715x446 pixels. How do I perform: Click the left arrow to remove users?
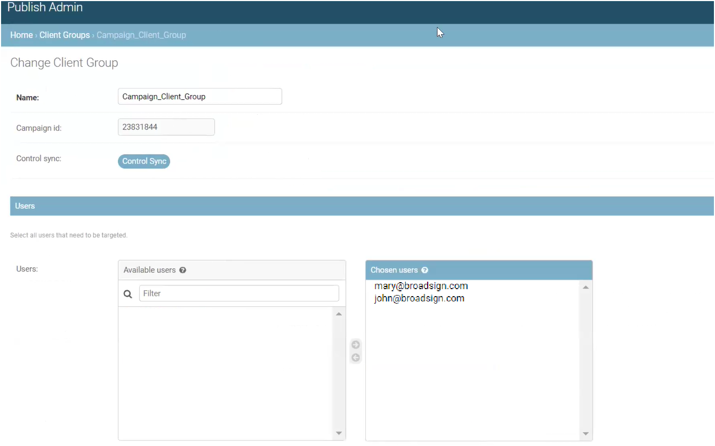pos(356,357)
